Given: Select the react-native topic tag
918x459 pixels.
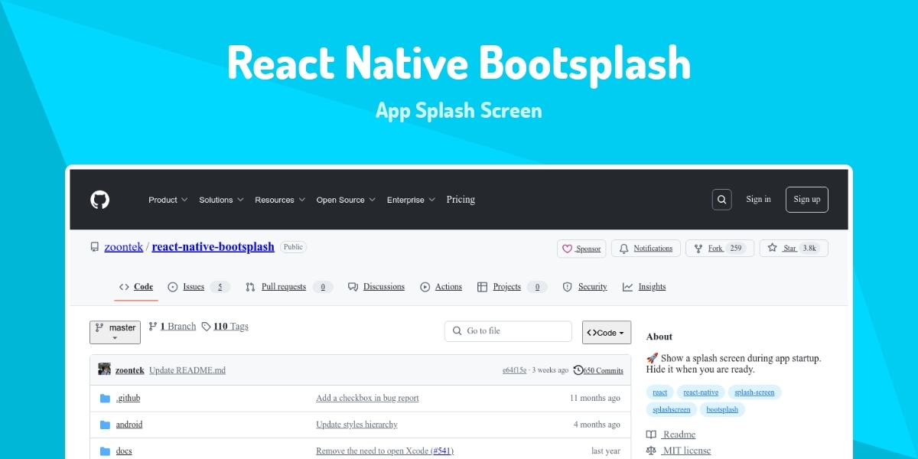Looking at the screenshot, I should [701, 392].
